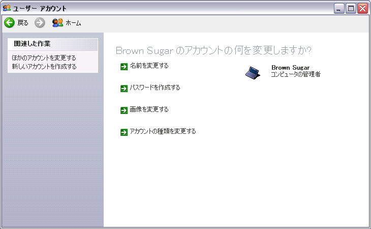Click green arrow beside 画像を変更する
The height and width of the screenshot is (229, 371).
[124, 110]
